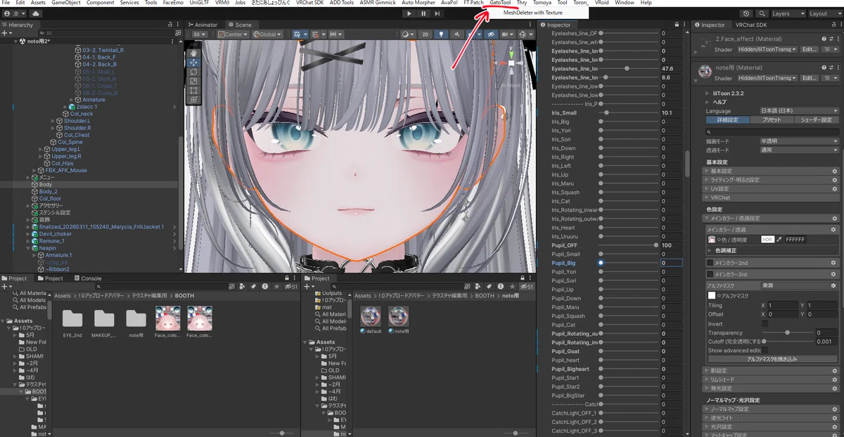The width and height of the screenshot is (844, 437).
Task: Enable メインカラー3rd checkbox
Action: coord(710,274)
